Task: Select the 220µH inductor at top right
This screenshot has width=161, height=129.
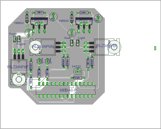Action: 84,12
